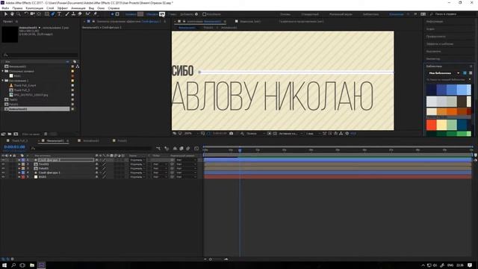Select the Selection arrow tool
The height and width of the screenshot is (269, 478).
(6, 14)
